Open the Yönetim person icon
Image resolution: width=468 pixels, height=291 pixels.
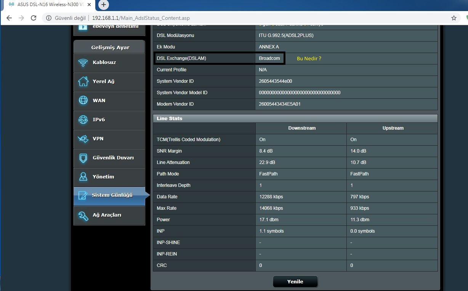[x=83, y=177]
